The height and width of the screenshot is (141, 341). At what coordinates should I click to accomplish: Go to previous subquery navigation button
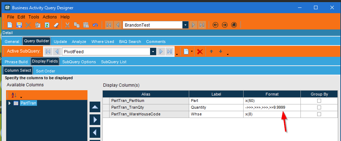point(57,51)
